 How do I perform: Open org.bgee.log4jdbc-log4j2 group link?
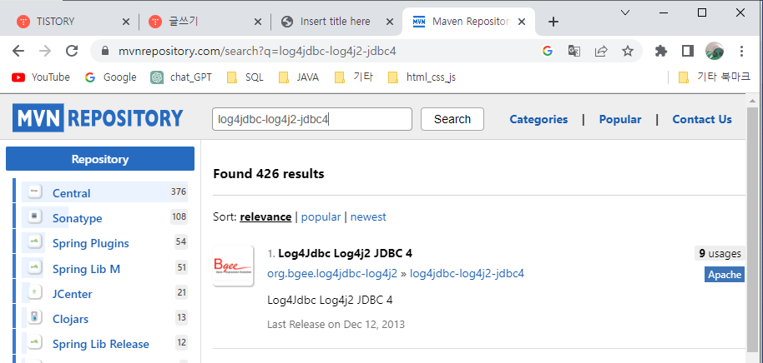click(332, 274)
